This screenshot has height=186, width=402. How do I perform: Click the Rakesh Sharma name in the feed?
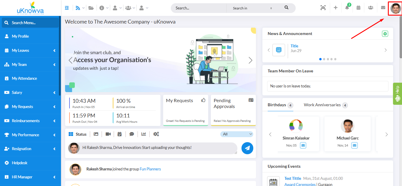click(x=99, y=169)
